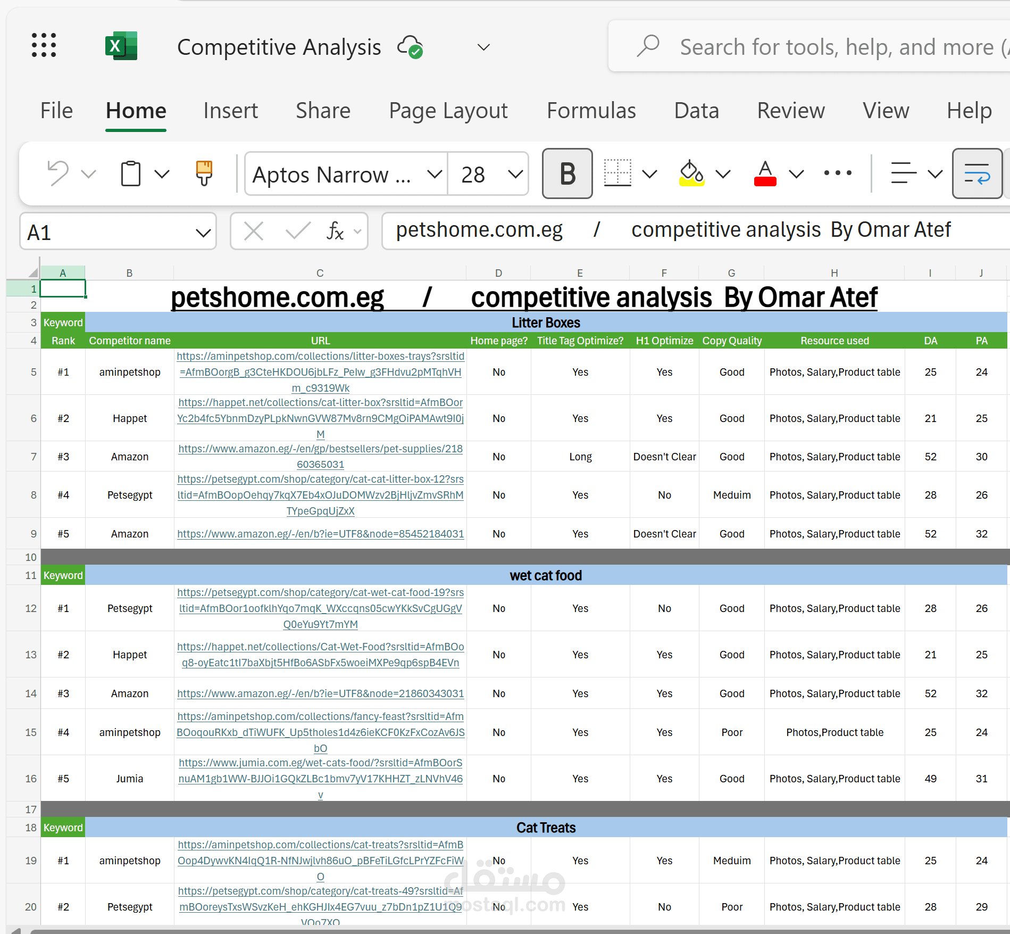Switch to the Formulas tab
1010x934 pixels.
[591, 111]
